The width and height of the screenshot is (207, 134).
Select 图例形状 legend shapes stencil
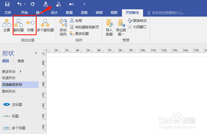[x=9, y=91]
